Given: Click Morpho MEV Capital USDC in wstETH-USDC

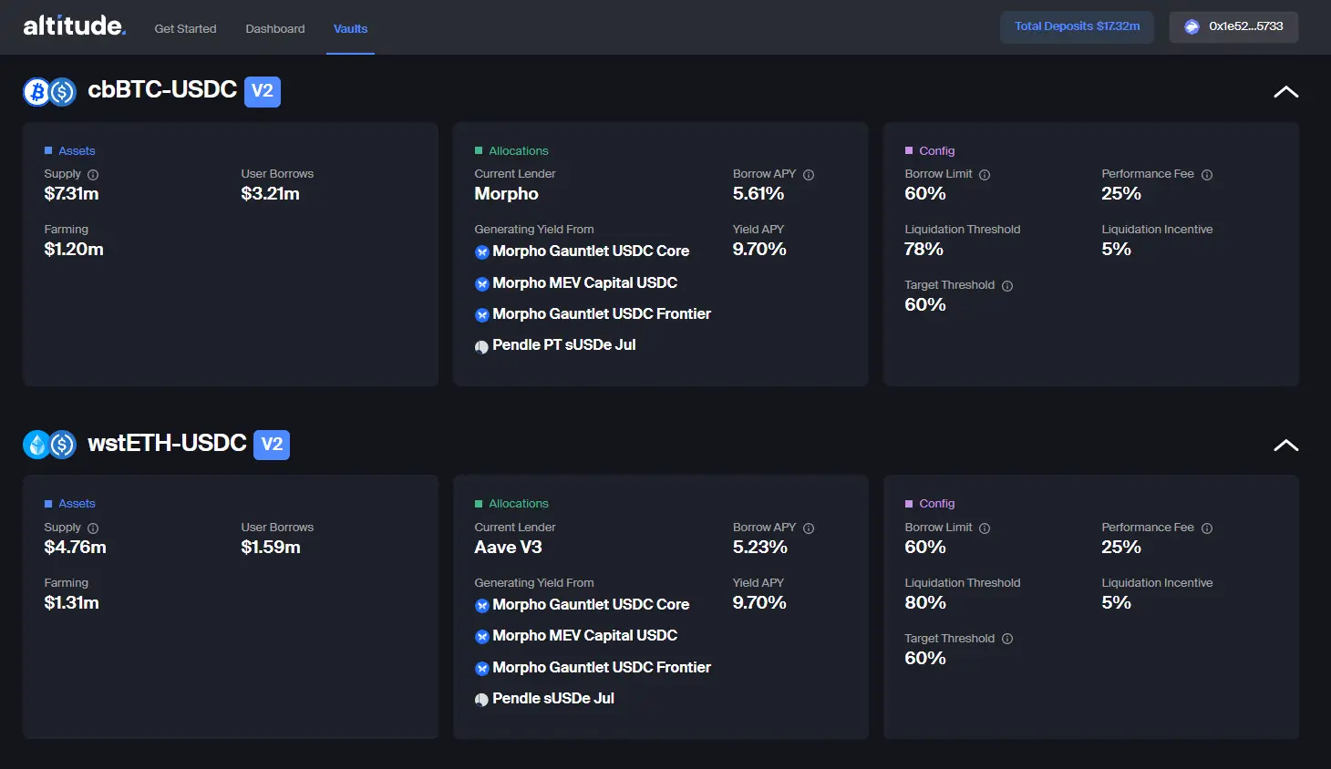Looking at the screenshot, I should pyautogui.click(x=584, y=635).
